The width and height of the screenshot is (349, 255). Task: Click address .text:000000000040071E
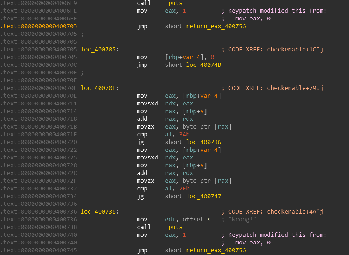tap(39, 135)
